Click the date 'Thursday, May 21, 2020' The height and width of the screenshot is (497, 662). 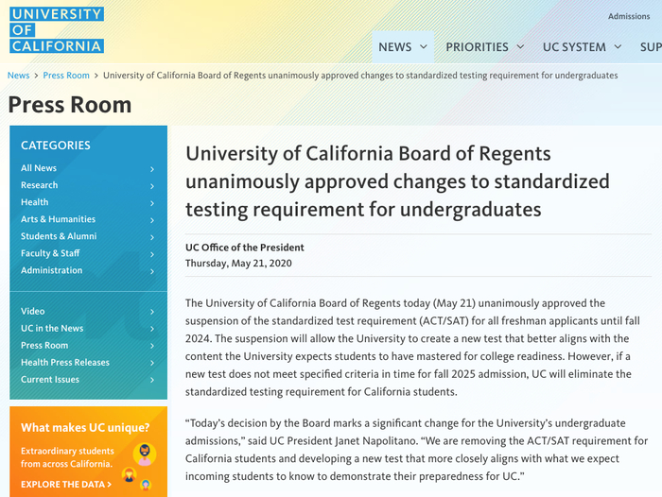[x=238, y=264]
